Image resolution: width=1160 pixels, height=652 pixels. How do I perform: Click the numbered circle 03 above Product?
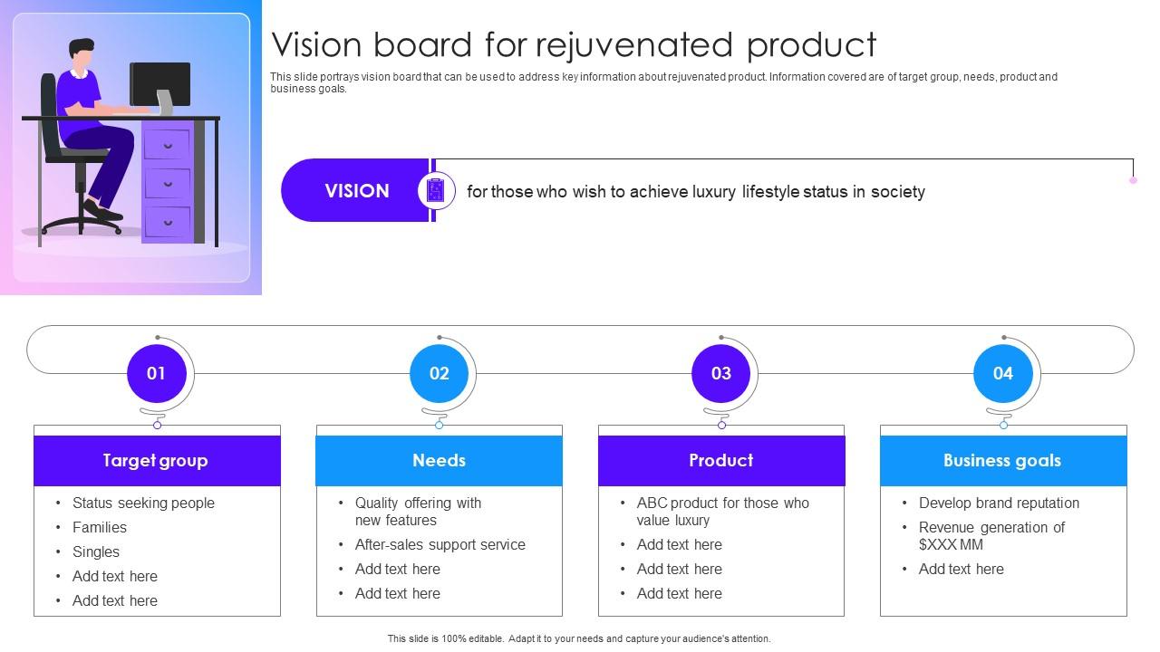tap(721, 373)
